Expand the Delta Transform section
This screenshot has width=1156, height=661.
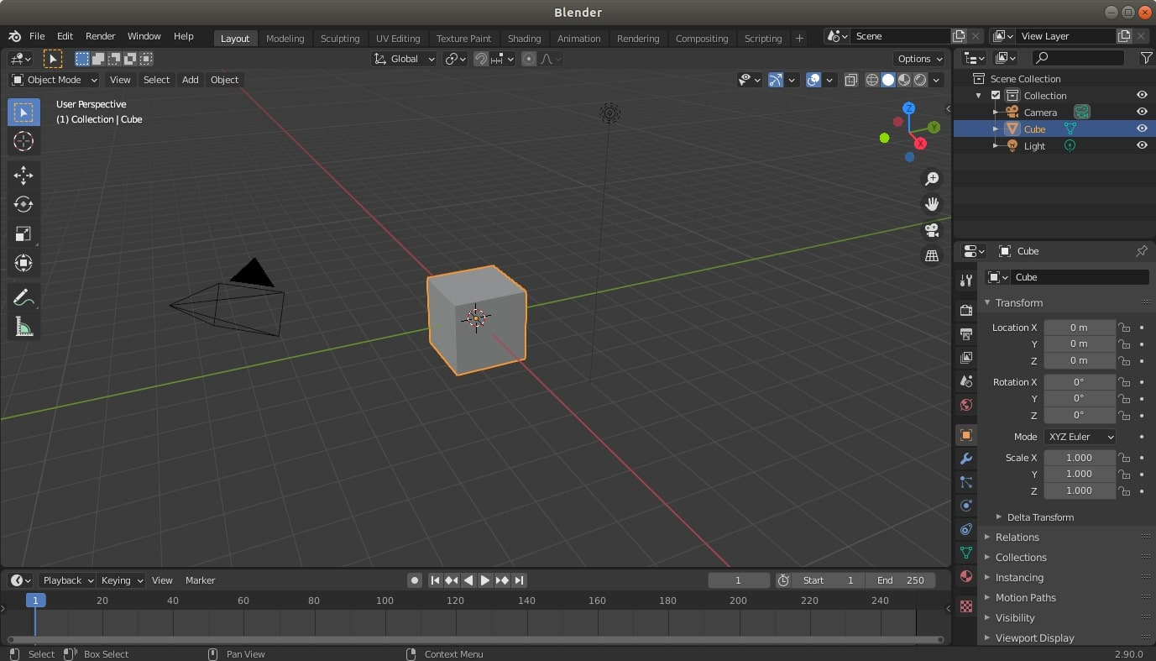(x=1039, y=517)
